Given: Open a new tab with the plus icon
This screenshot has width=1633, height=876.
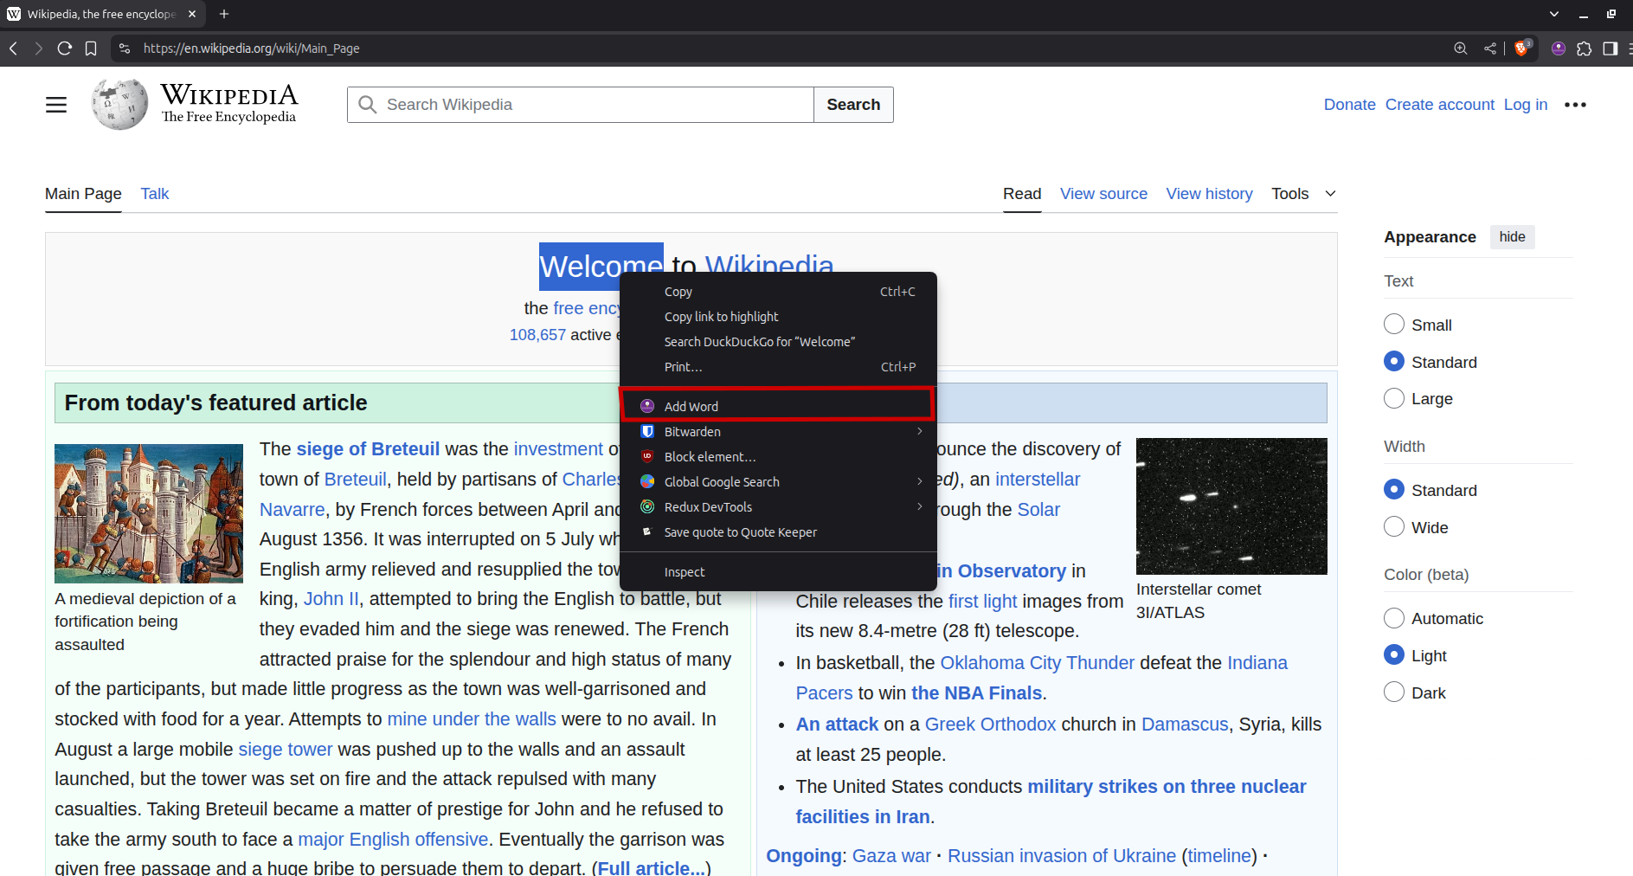Looking at the screenshot, I should tap(224, 14).
